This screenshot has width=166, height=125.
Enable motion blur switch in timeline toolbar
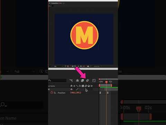click(x=87, y=81)
